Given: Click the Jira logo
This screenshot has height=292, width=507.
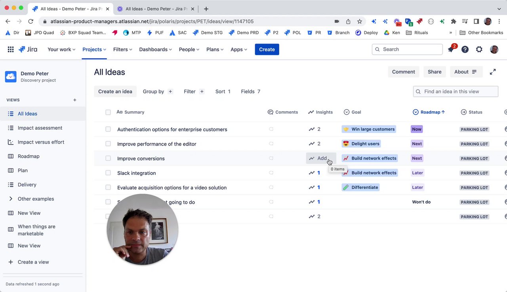Looking at the screenshot, I should pyautogui.click(x=28, y=49).
